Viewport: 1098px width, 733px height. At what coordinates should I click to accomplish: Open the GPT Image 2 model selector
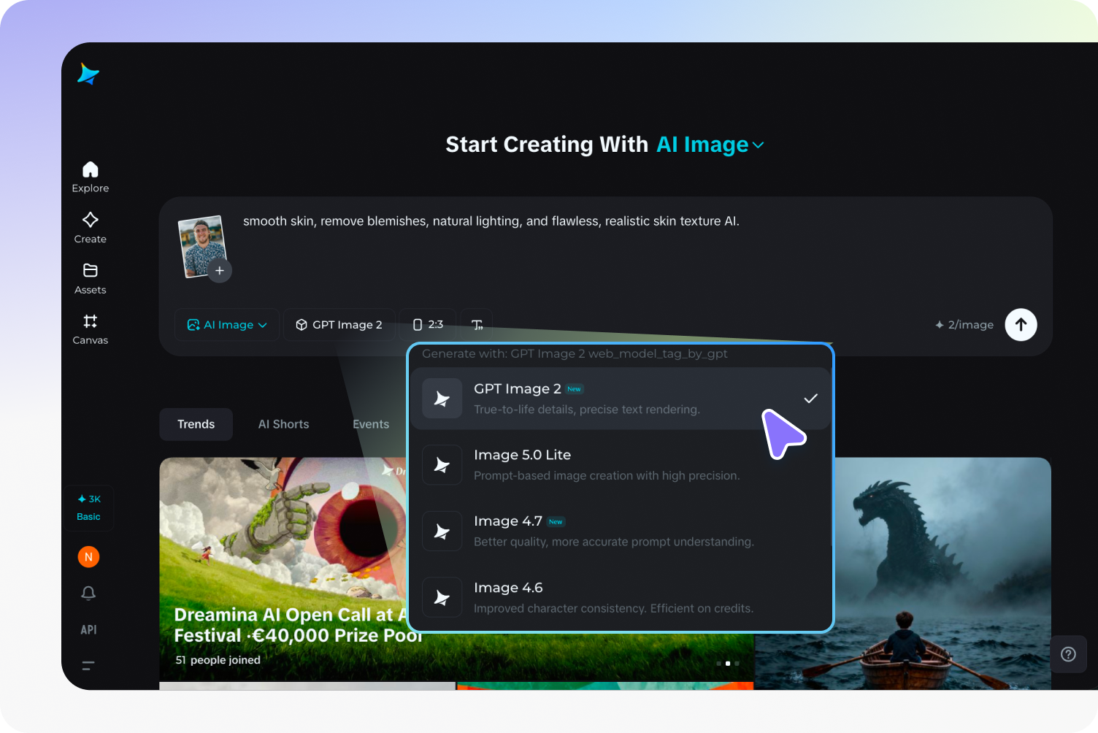click(339, 325)
